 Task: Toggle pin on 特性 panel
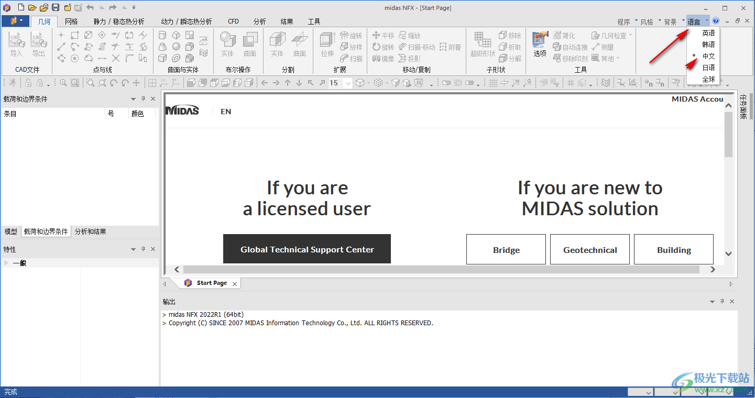point(143,249)
